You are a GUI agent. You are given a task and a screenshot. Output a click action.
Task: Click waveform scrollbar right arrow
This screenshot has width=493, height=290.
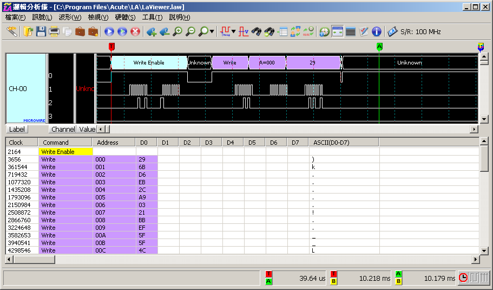pos(474,129)
